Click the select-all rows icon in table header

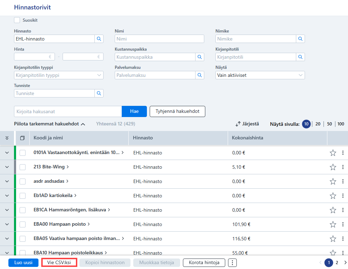pos(22,138)
